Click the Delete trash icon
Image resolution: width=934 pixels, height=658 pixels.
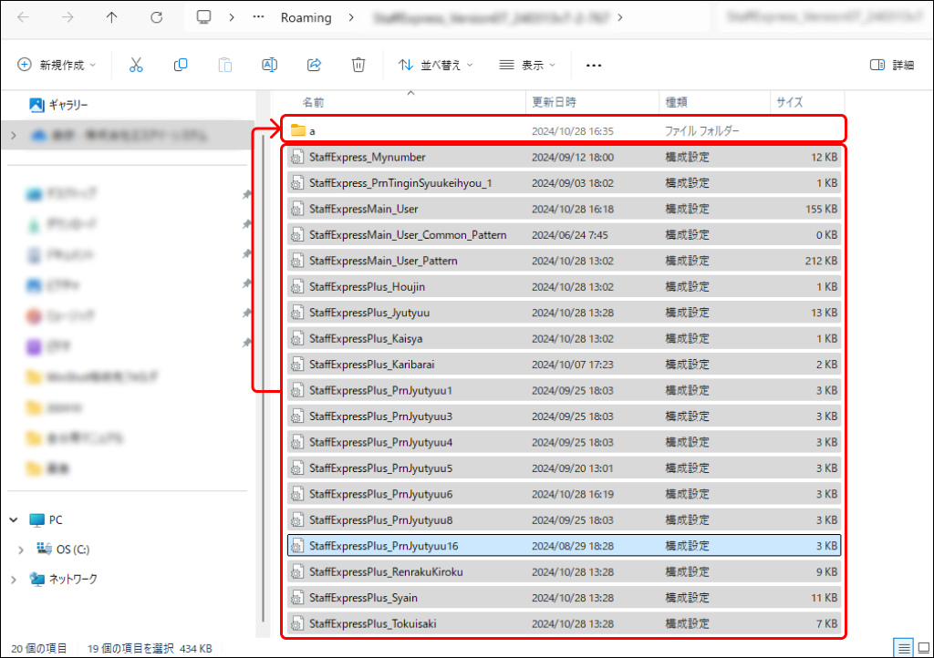358,65
